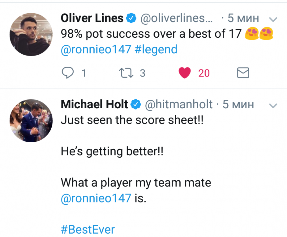
Task: Open @ronnieo147 mention in Michael Holt's tweet
Action: point(96,198)
